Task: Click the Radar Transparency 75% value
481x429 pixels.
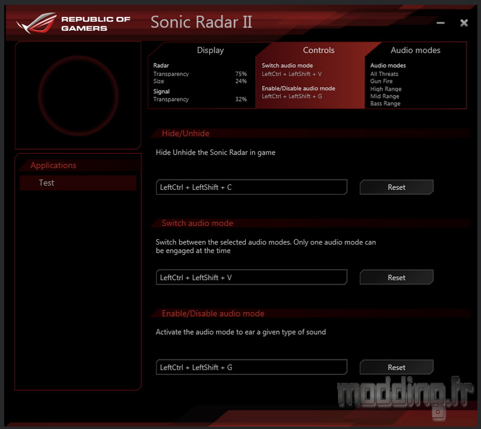Action: tap(241, 74)
